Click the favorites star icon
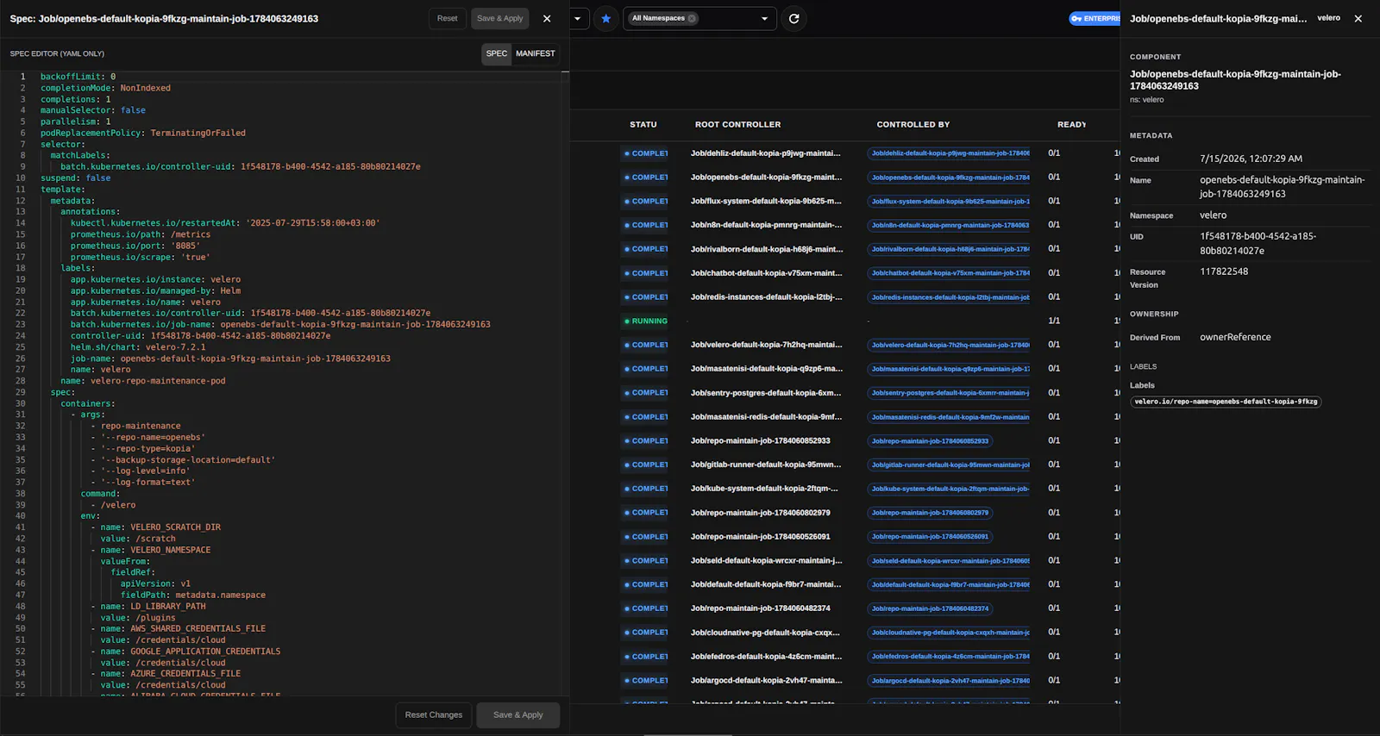This screenshot has height=736, width=1380. 606,18
